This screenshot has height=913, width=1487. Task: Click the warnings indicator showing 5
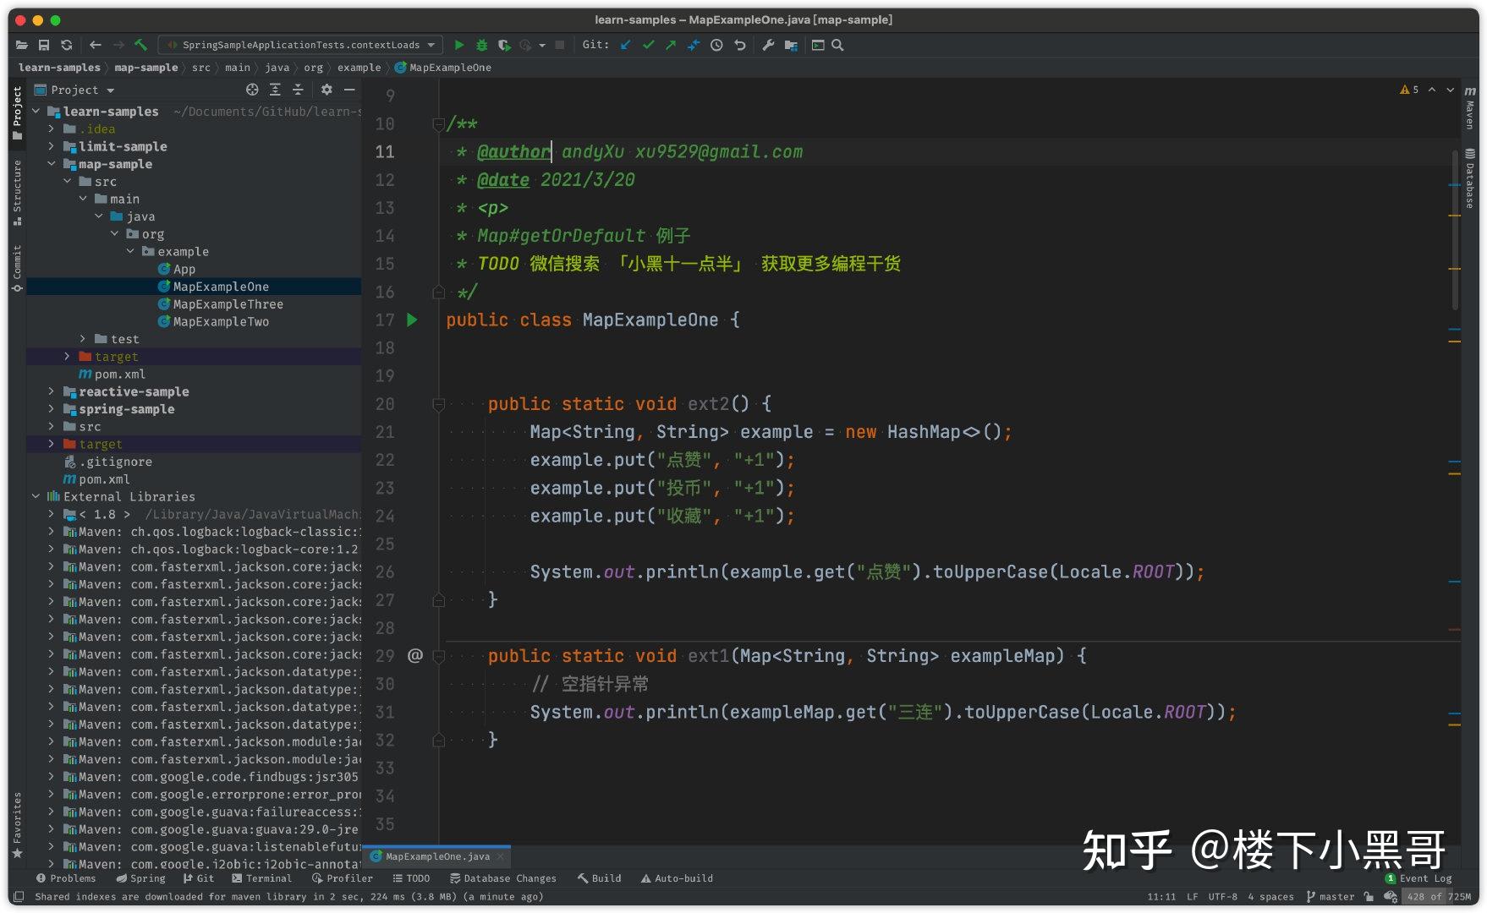coord(1409,90)
